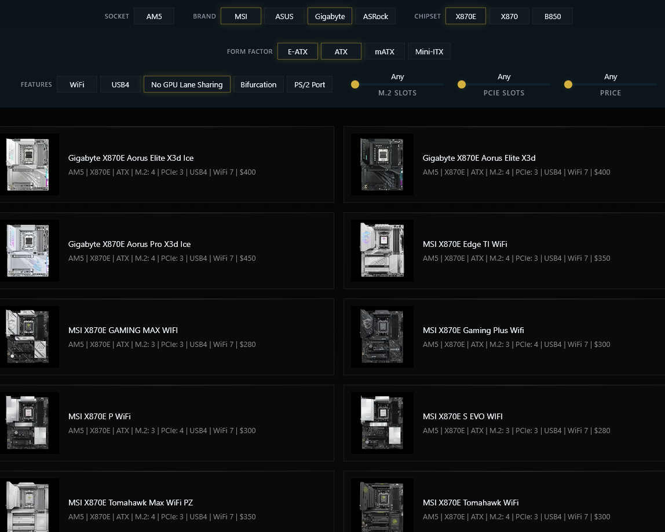Select the MSI X870E P WiFi title
The image size is (665, 532).
tap(99, 416)
